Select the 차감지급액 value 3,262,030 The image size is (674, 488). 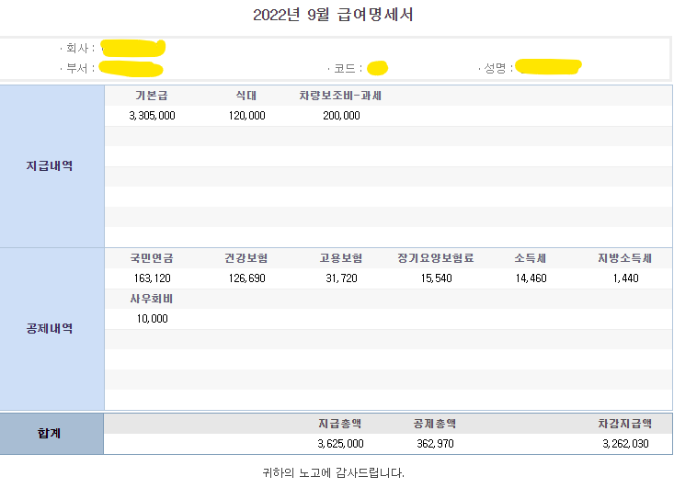(625, 444)
